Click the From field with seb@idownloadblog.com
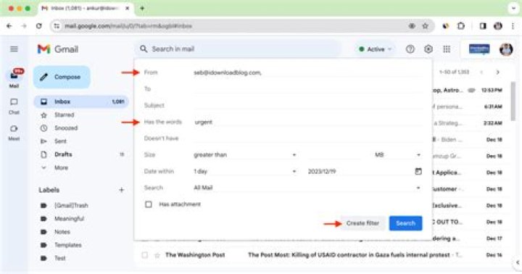This screenshot has height=274, width=522. point(308,72)
